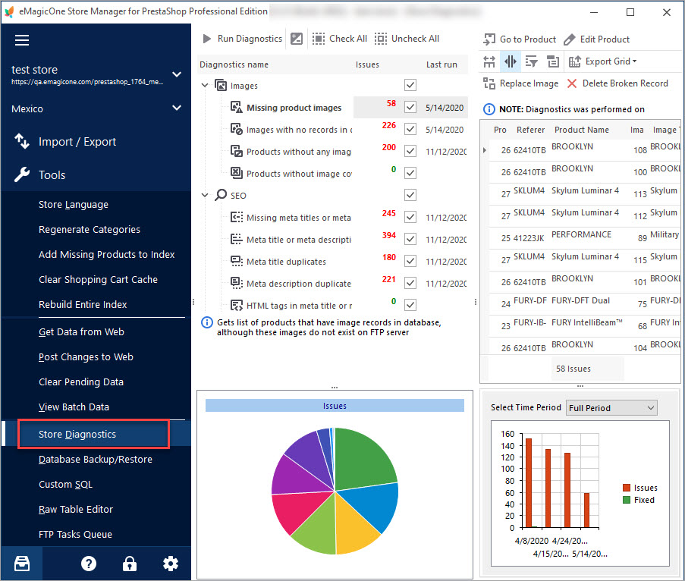This screenshot has width=685, height=581.
Task: Toggle Meta title duplicates checkbox
Action: tap(410, 261)
